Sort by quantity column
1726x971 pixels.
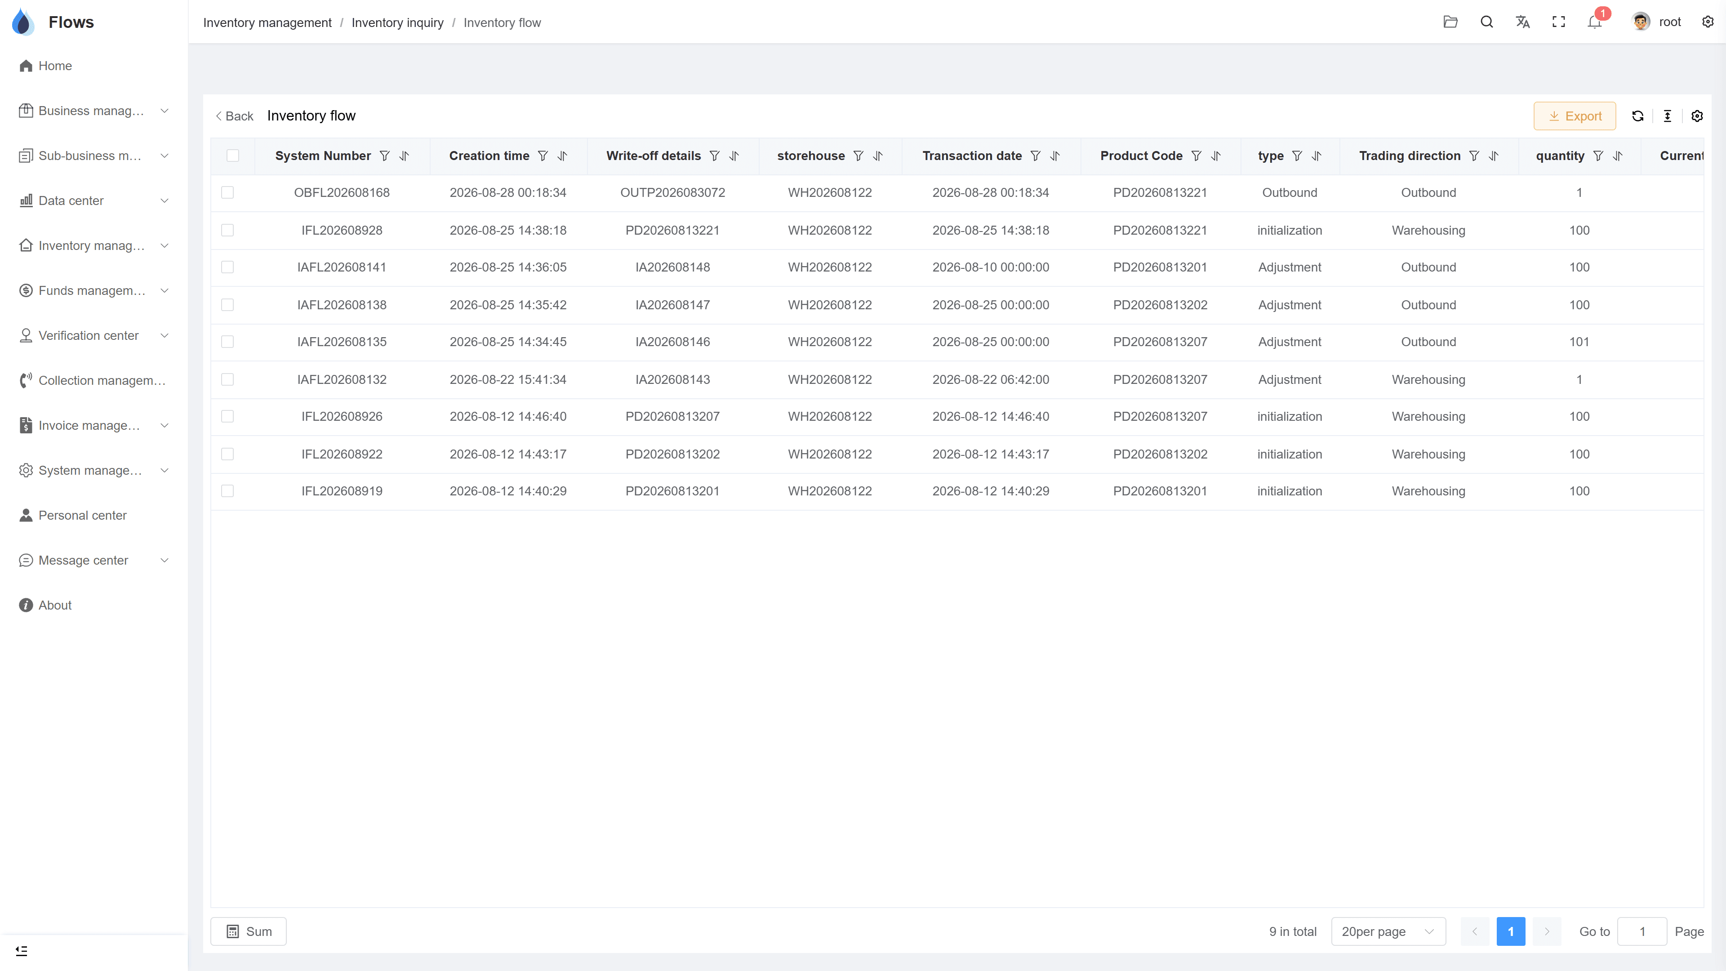(1618, 156)
